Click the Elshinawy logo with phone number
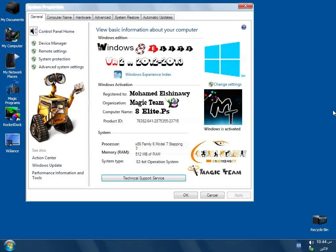This screenshot has width=336, height=252. (219, 152)
